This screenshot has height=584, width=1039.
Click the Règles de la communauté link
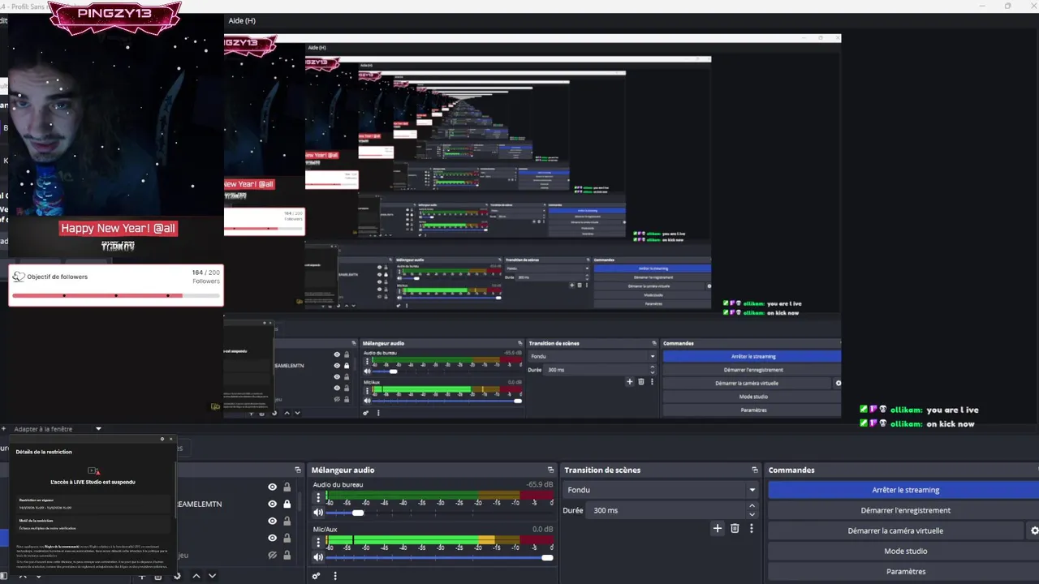(61, 547)
